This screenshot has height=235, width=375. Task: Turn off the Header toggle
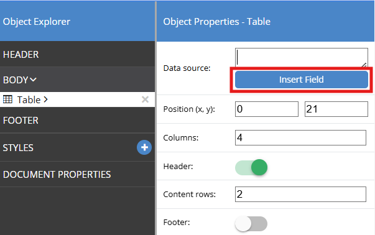[251, 167]
